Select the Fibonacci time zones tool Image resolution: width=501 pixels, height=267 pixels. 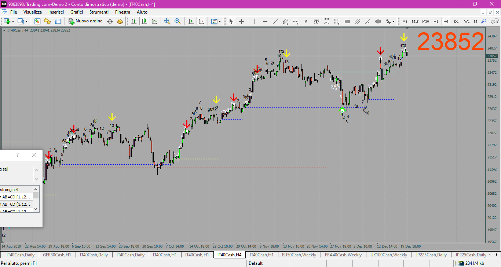[x=337, y=21]
